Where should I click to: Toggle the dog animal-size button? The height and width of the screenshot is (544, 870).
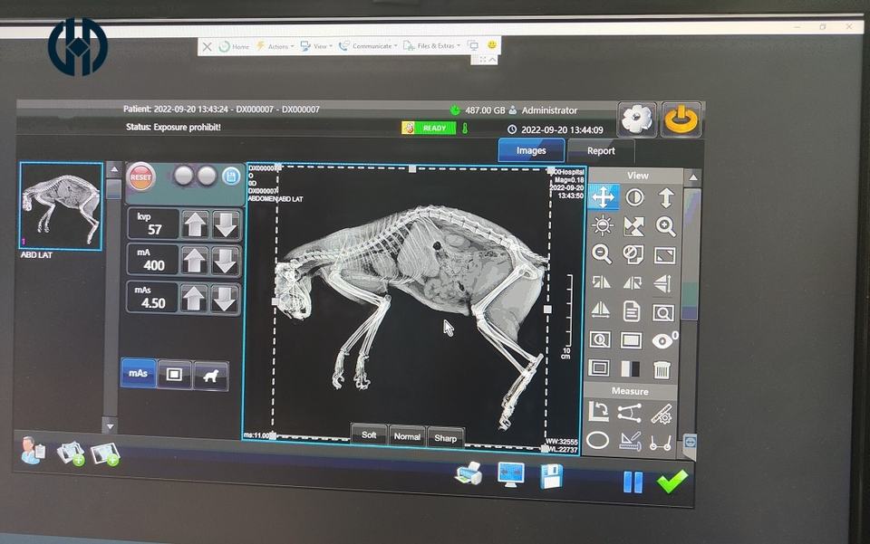pos(210,377)
